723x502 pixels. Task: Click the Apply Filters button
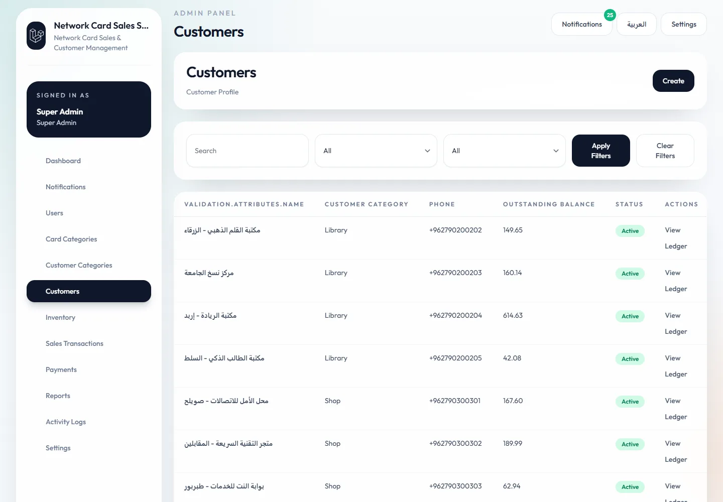point(601,151)
